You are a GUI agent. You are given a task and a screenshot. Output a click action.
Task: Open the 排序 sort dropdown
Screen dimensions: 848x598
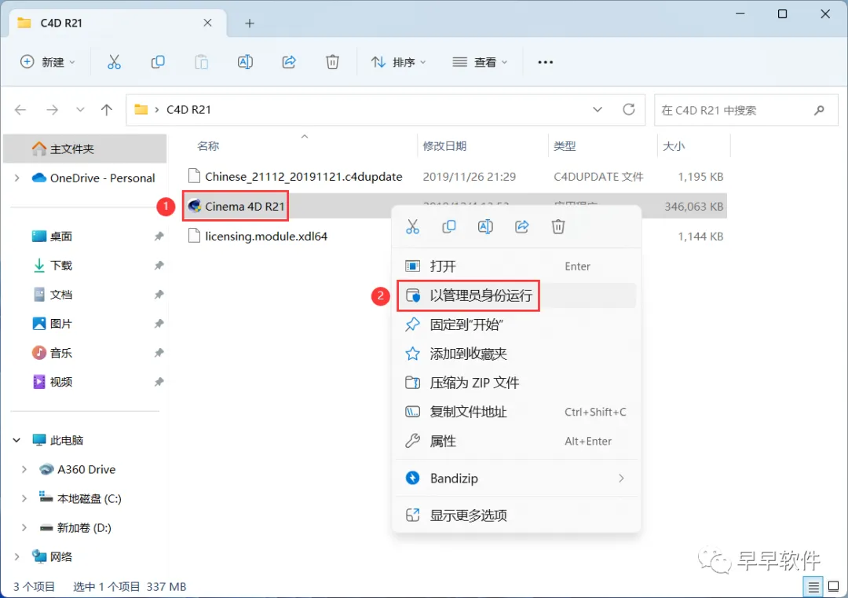[399, 62]
